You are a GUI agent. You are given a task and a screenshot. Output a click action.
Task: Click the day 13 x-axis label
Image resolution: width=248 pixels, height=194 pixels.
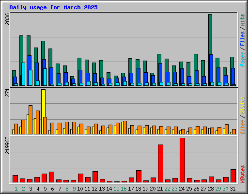click(102, 189)
